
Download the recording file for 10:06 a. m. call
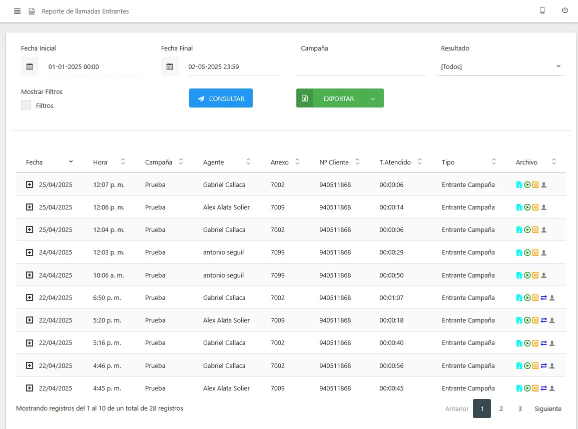click(519, 275)
